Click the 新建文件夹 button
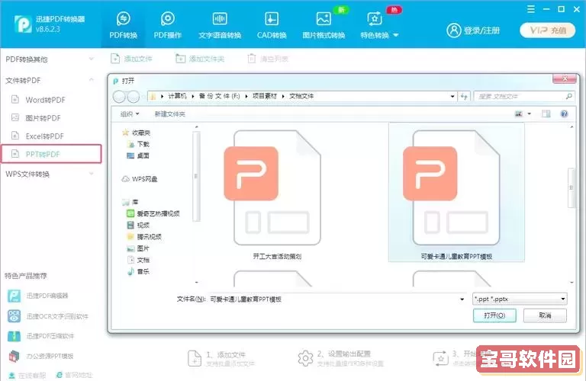This screenshot has width=586, height=381. [169, 114]
